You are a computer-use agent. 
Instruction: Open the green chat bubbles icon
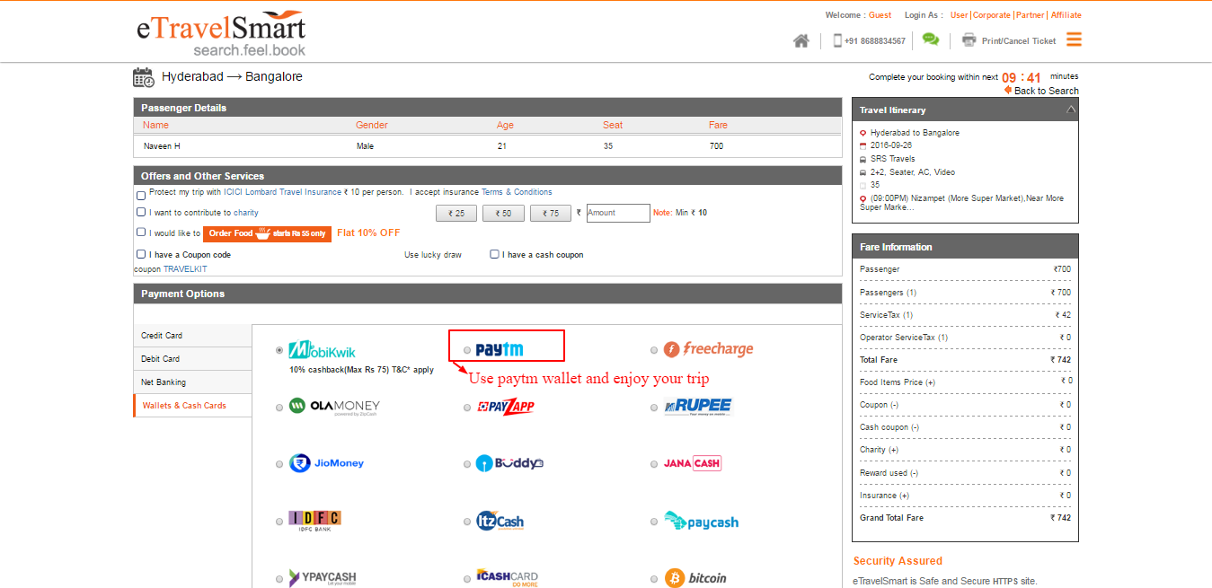(x=931, y=39)
